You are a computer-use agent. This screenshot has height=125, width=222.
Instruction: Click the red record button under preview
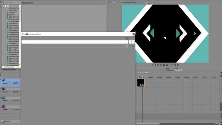pos(153,65)
